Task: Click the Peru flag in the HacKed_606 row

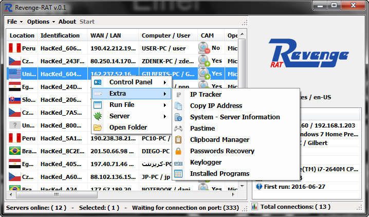Action: pyautogui.click(x=14, y=48)
